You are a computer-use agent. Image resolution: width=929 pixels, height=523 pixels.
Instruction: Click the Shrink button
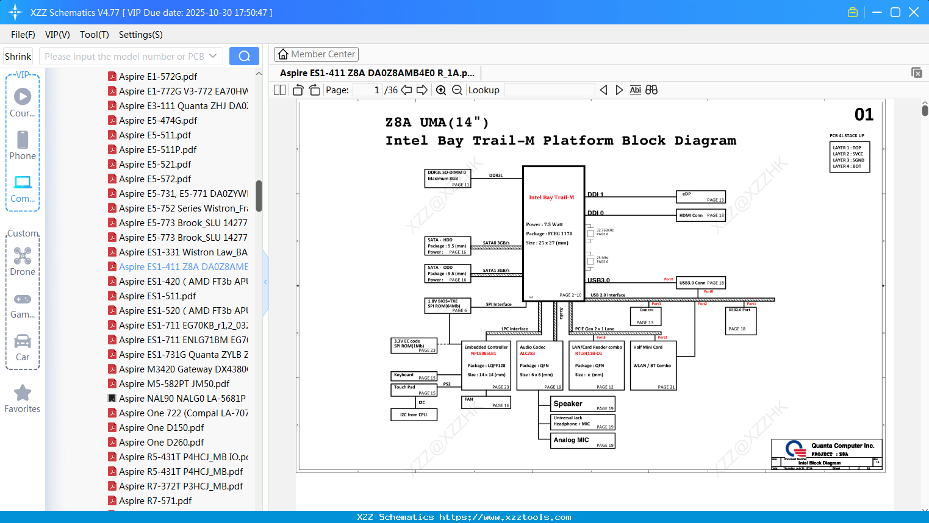point(18,56)
